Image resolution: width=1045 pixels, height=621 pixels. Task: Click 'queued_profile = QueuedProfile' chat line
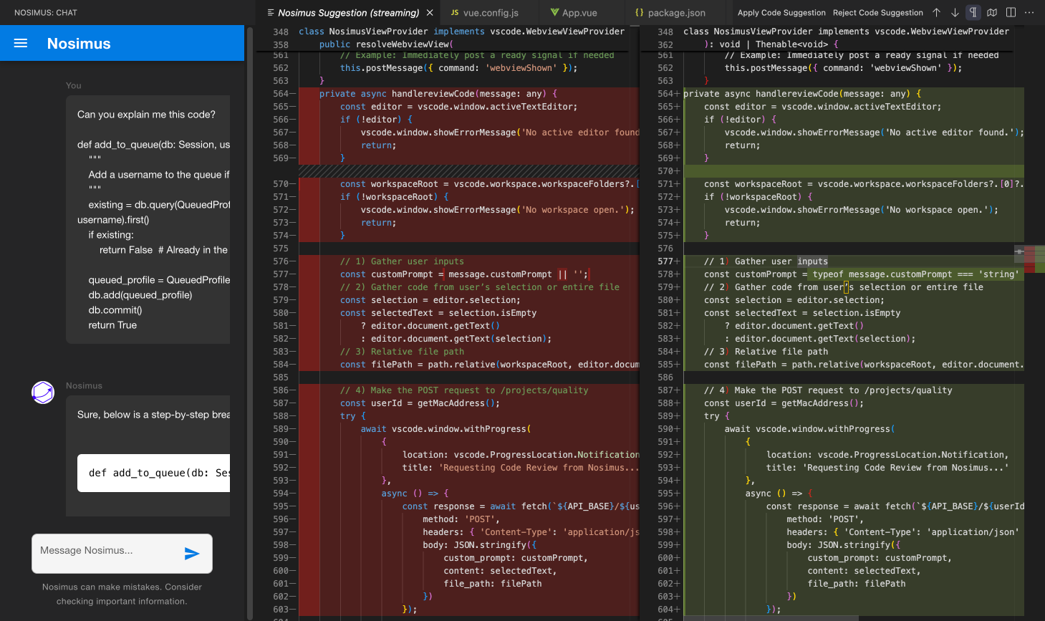(x=159, y=280)
